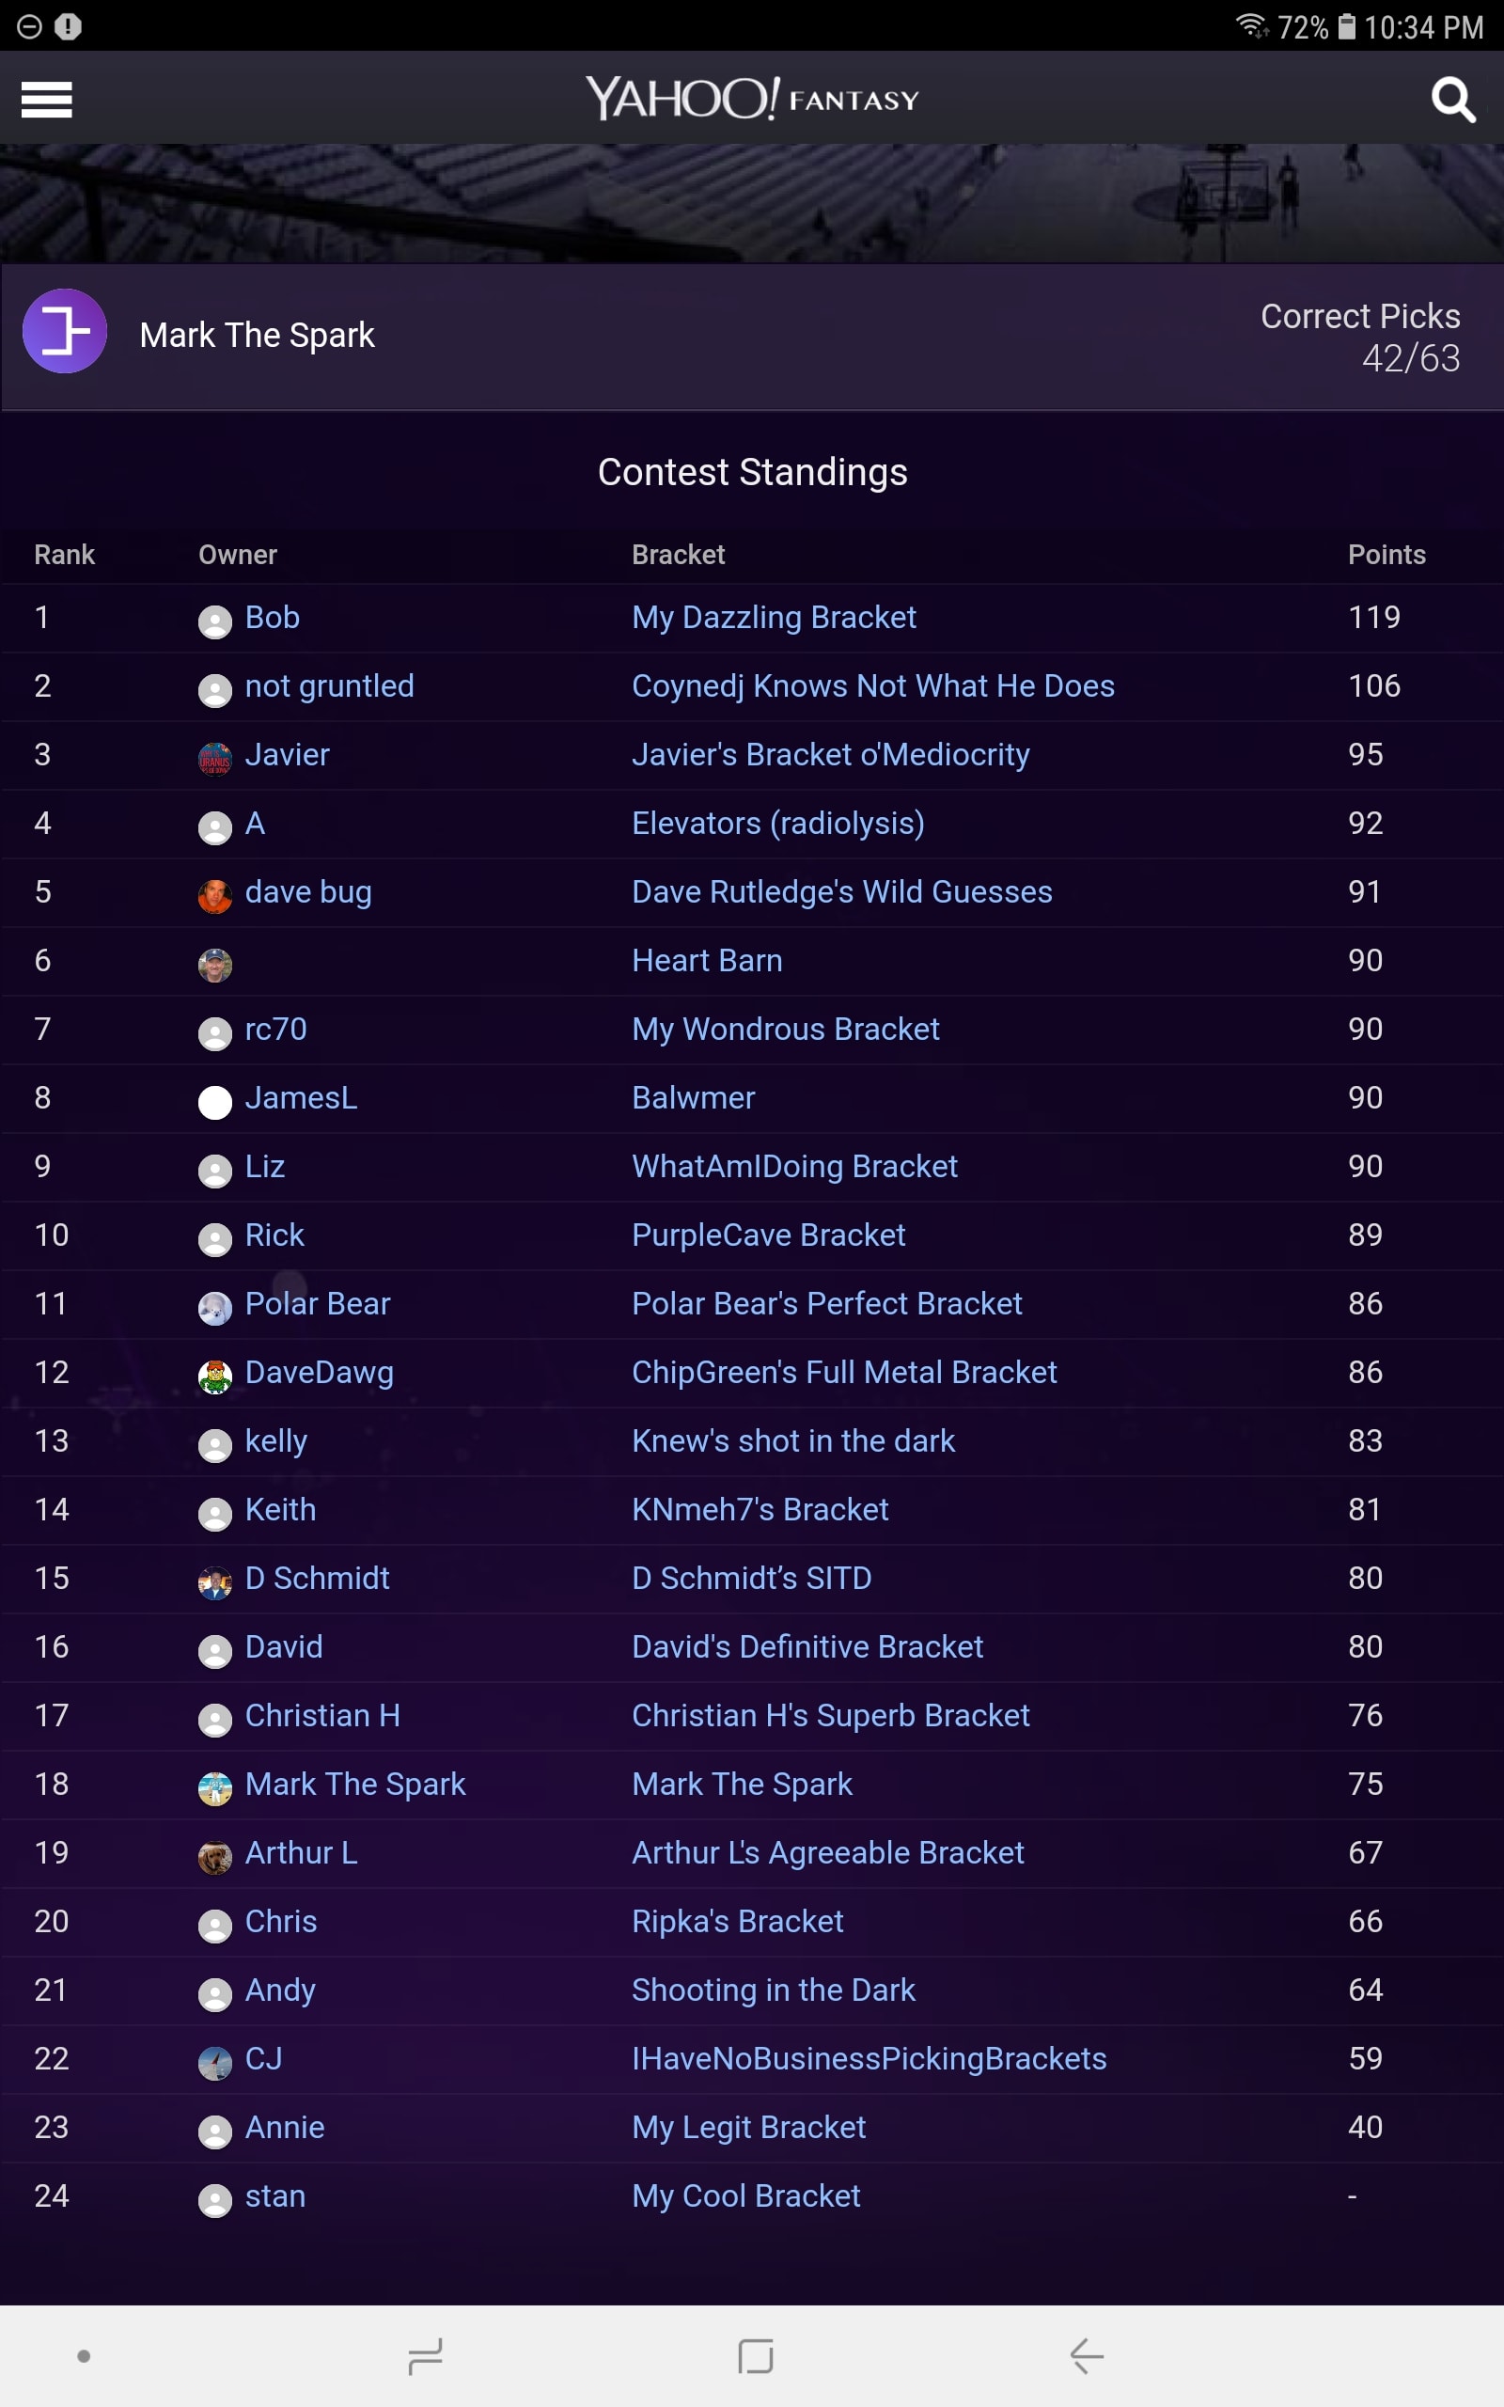Open the My Dazzling Bracket link
The width and height of the screenshot is (1504, 2407).
(775, 617)
